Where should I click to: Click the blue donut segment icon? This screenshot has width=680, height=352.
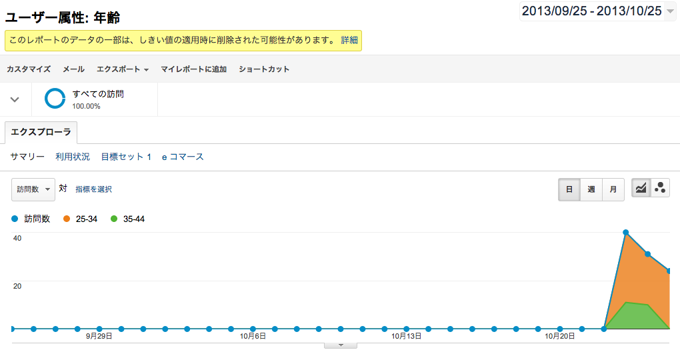click(x=55, y=99)
